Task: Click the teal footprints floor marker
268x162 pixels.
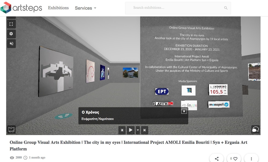Action: point(63,116)
